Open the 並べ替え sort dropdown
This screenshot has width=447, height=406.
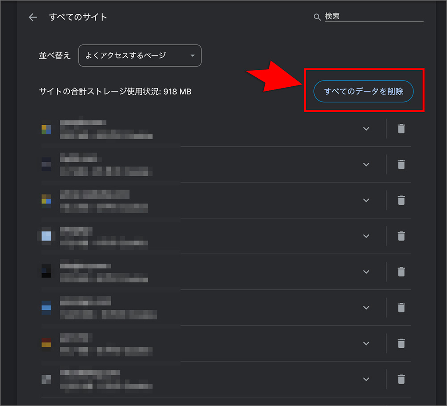tap(139, 55)
